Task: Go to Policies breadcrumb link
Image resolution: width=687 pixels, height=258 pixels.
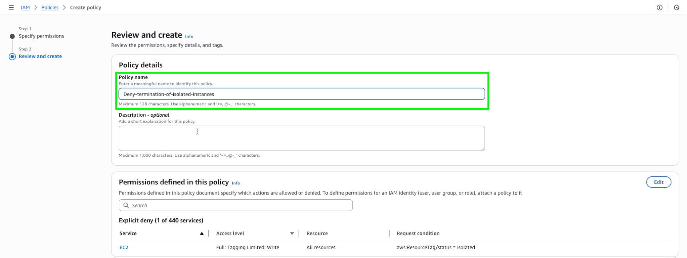Action: pos(50,7)
